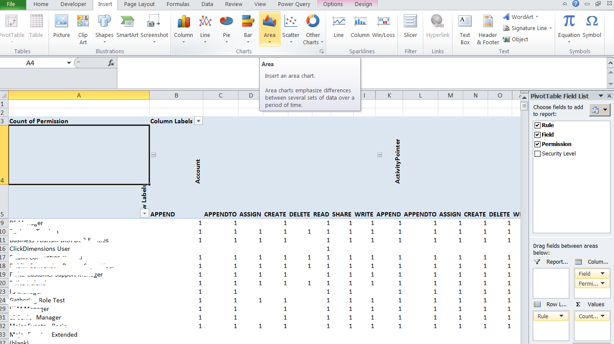The height and width of the screenshot is (344, 614).
Task: Insert a Slicer
Action: click(410, 26)
